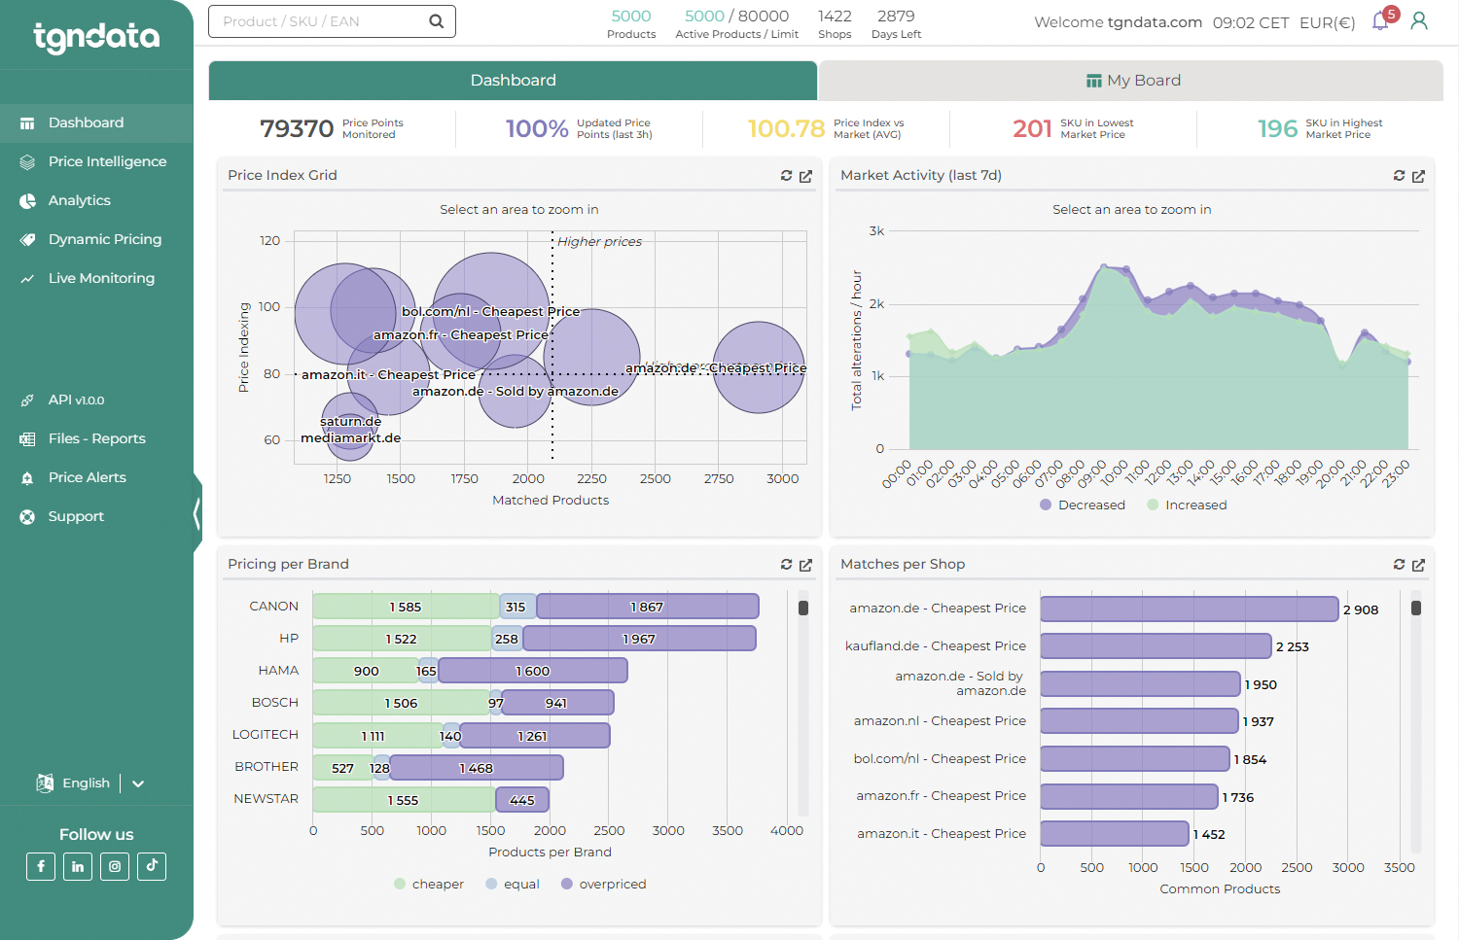Image resolution: width=1459 pixels, height=940 pixels.
Task: Refresh the Price Index Grid panel
Action: 786,176
